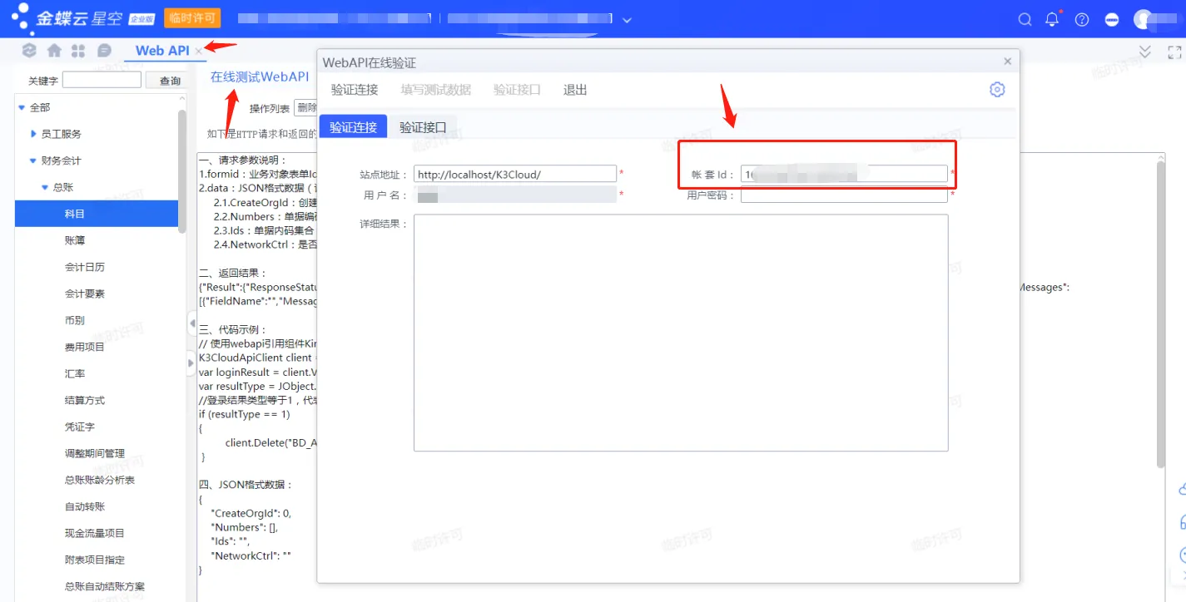This screenshot has width=1186, height=602.
Task: Select the 验证连接 sub-tab
Action: coord(353,127)
